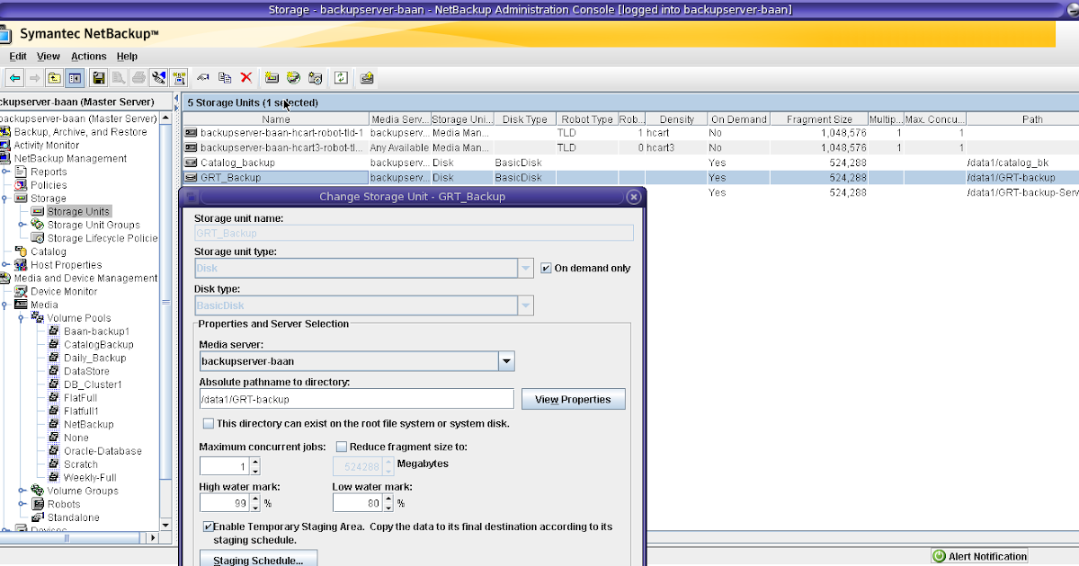Screen dimensions: 1079x566
Task: Click the High water mark input field
Action: click(x=225, y=503)
